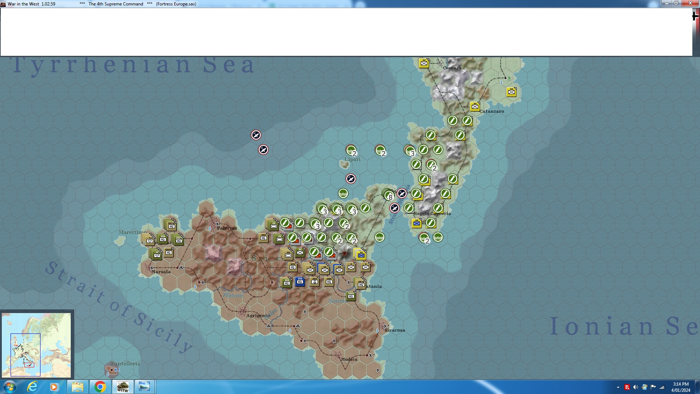Open the WITW game taskbar icon

point(122,387)
